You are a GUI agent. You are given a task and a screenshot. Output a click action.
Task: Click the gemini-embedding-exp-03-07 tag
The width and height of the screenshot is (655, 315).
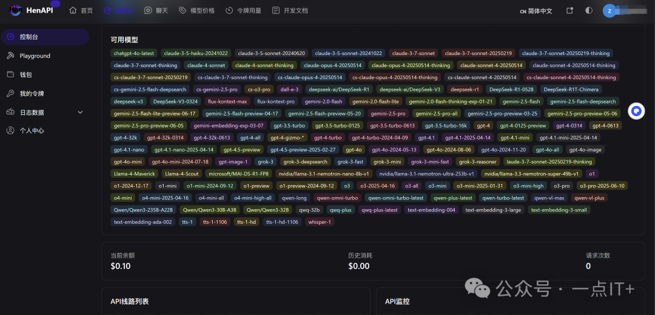tap(229, 126)
